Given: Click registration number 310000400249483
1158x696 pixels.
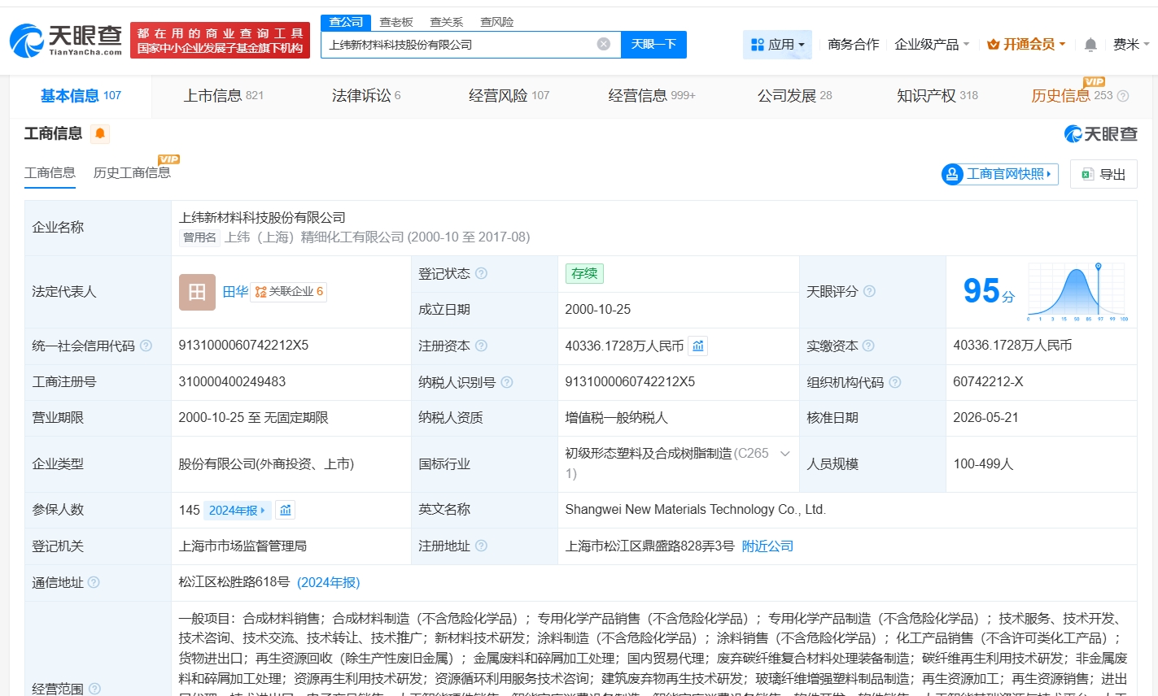Looking at the screenshot, I should coord(232,382).
